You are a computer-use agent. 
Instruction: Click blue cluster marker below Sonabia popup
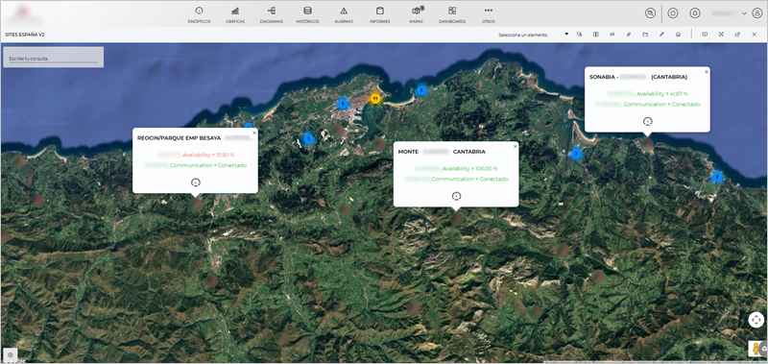pos(576,154)
